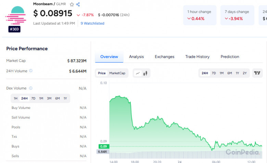Set chart range to 24H
The height and width of the screenshot is (163, 267).
click(205, 73)
